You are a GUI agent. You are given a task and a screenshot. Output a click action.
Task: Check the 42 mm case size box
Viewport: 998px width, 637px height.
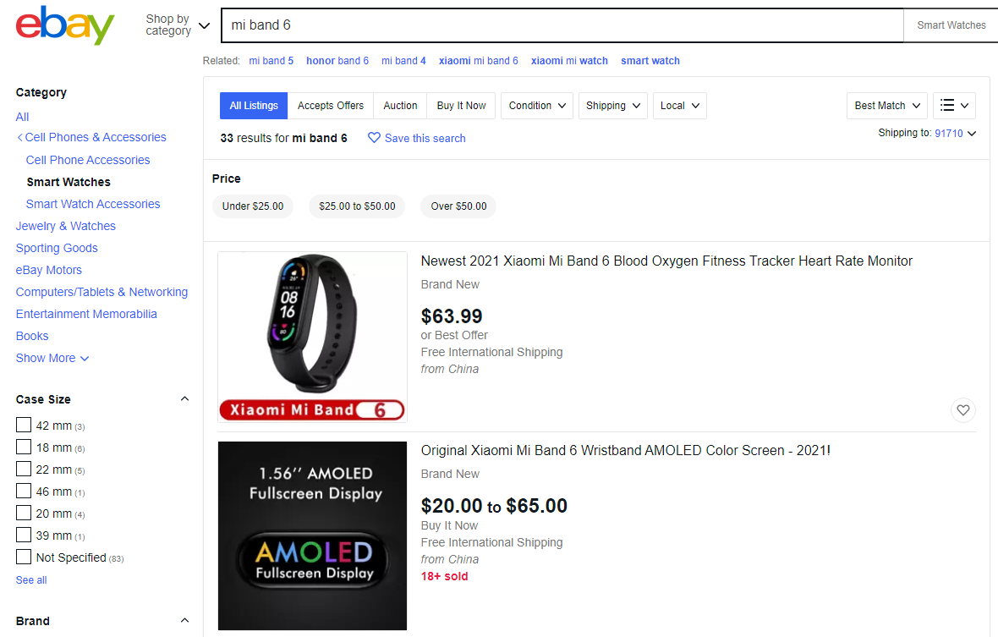pyautogui.click(x=24, y=425)
